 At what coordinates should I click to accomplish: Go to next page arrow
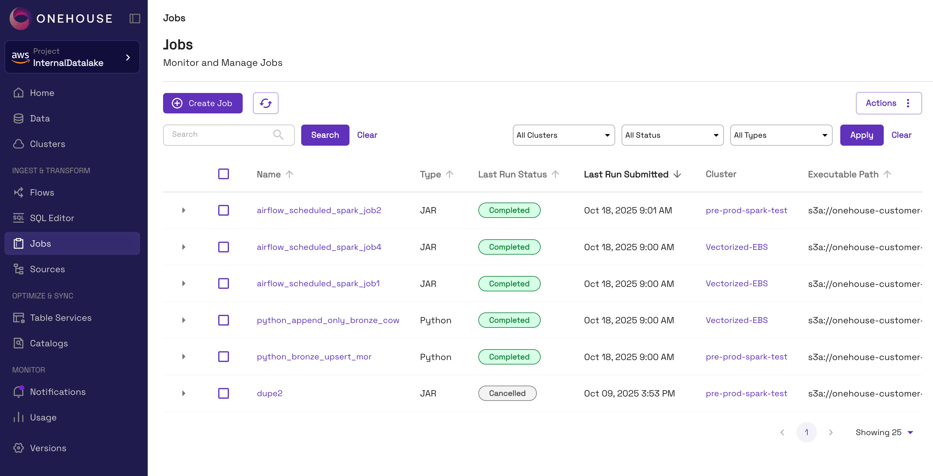(x=830, y=432)
